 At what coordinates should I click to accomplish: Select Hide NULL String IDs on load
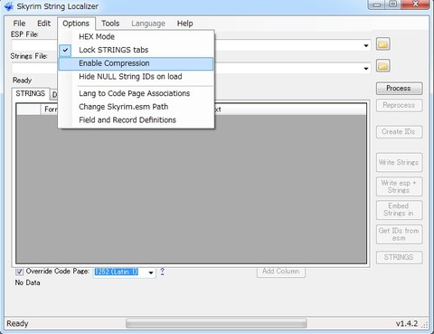[x=136, y=77]
